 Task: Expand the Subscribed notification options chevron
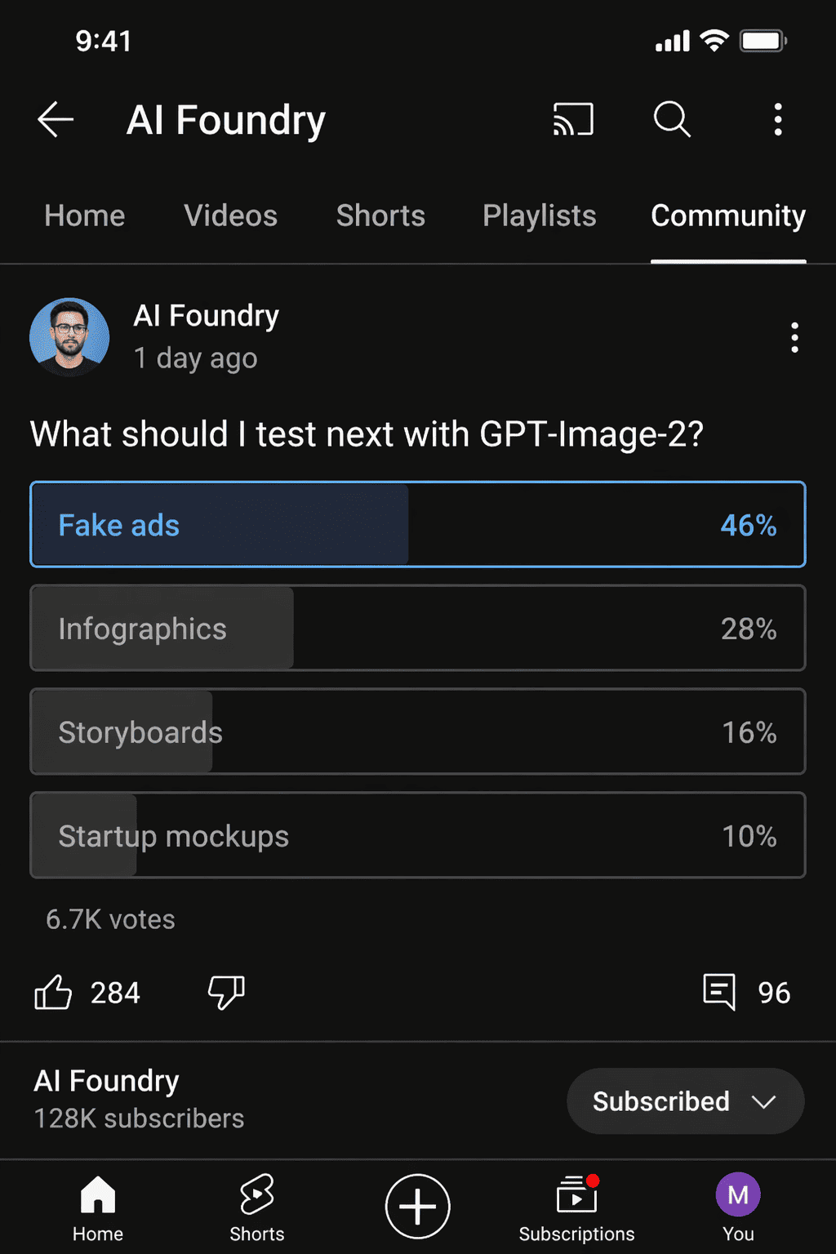pyautogui.click(x=764, y=1101)
